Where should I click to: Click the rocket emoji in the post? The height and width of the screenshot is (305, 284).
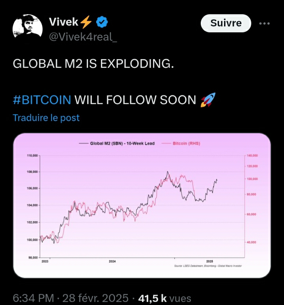click(208, 100)
